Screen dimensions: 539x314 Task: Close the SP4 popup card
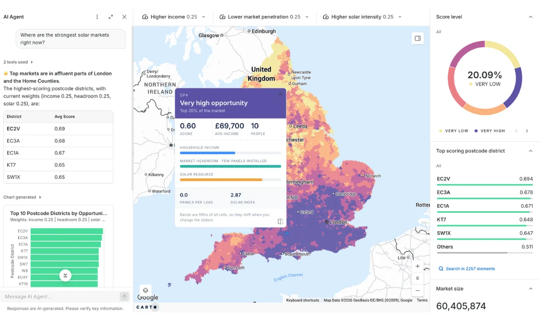click(x=281, y=94)
